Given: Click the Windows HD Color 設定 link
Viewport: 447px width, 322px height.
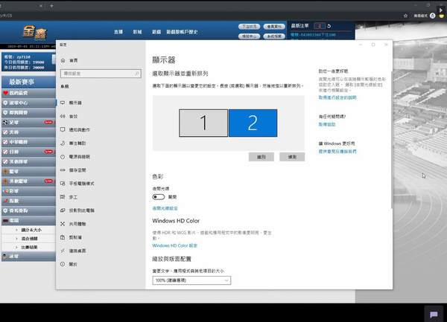Looking at the screenshot, I should tap(174, 245).
